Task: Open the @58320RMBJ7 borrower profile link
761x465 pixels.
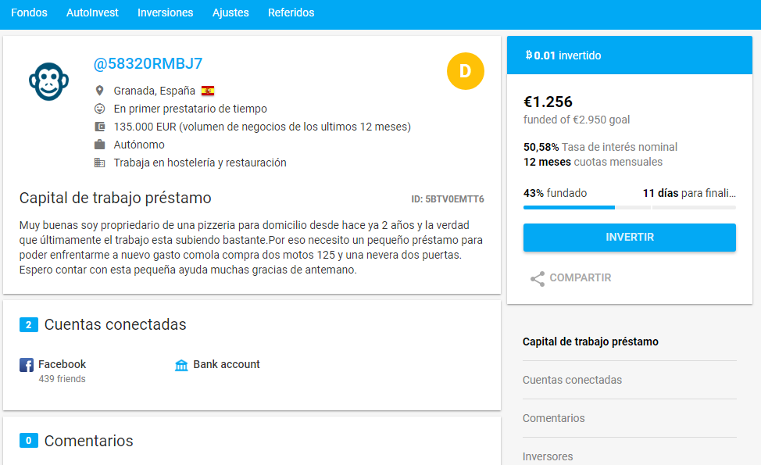Action: 147,63
